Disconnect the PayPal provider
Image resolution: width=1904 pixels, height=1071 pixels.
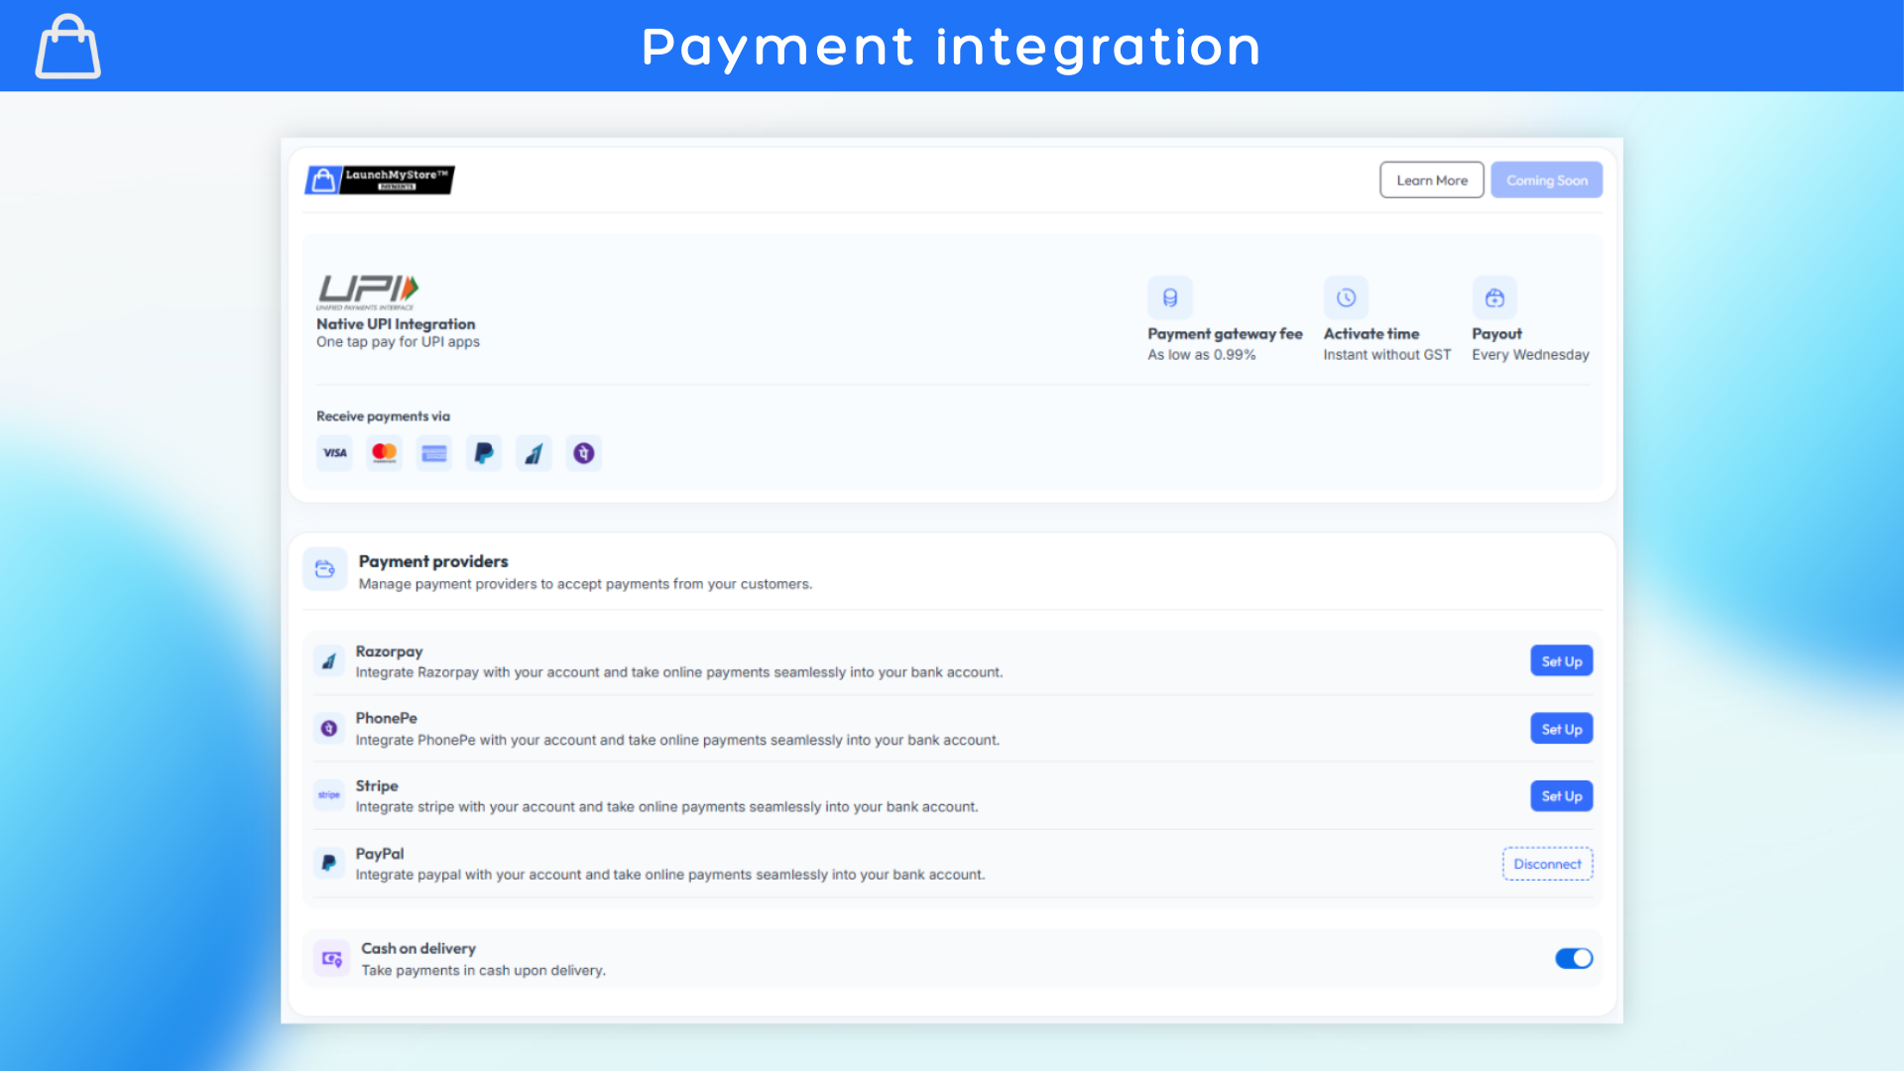click(x=1547, y=864)
